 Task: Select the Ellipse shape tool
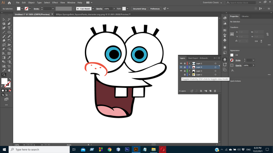(9, 32)
